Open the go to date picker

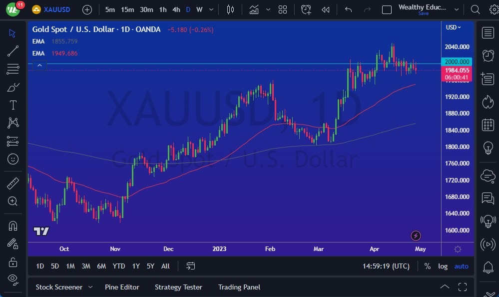[x=190, y=266]
